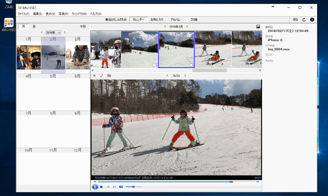Image resolution: width=328 pixels, height=196 pixels.
Task: Switch to ゴミ箱 tab
Action: [x=194, y=19]
